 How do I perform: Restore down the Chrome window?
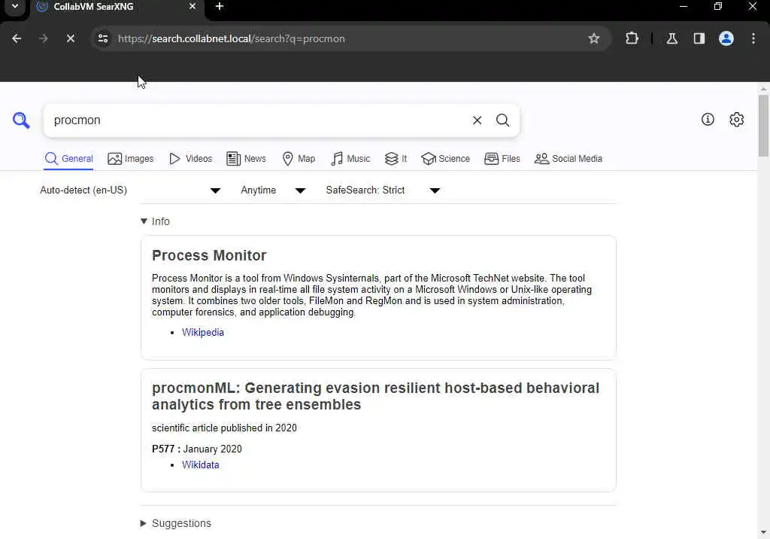[x=718, y=6]
